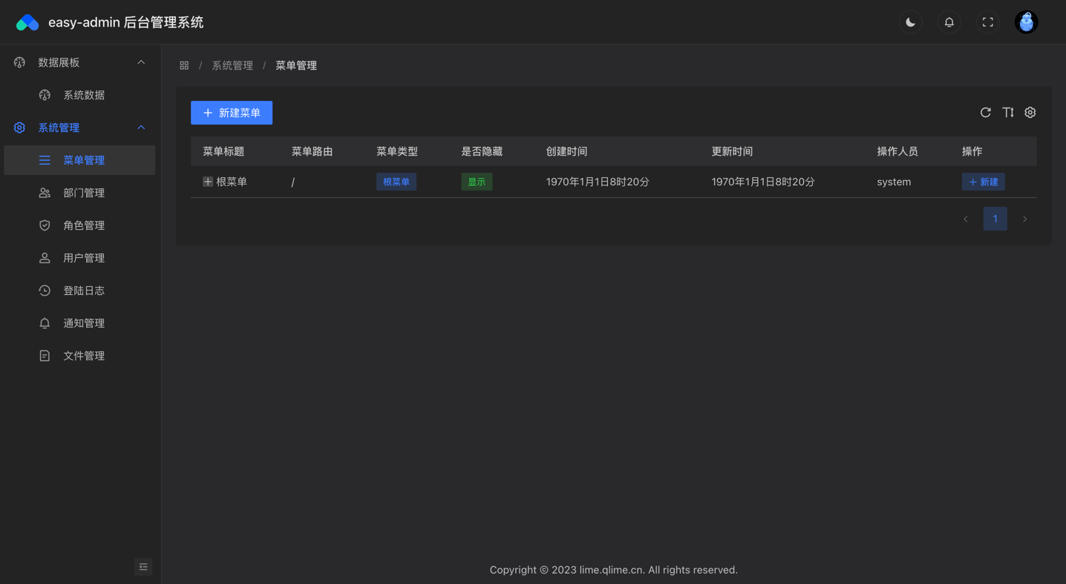Toggle dark mode with the moon icon
1066x584 pixels.
(910, 22)
